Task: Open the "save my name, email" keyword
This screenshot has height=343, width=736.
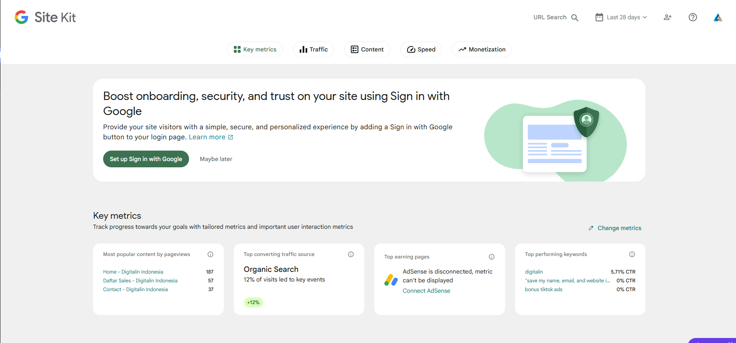Action: (x=568, y=281)
